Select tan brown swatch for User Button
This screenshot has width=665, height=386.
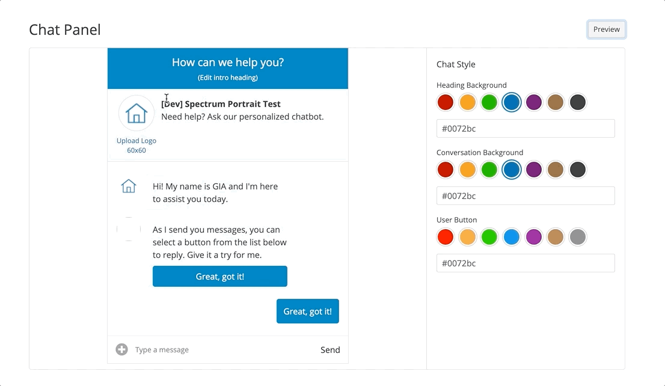tap(556, 237)
